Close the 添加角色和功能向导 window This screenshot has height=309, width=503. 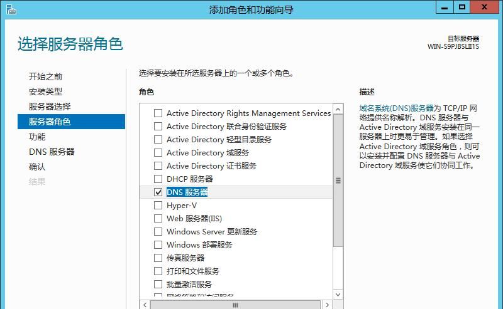(x=484, y=7)
